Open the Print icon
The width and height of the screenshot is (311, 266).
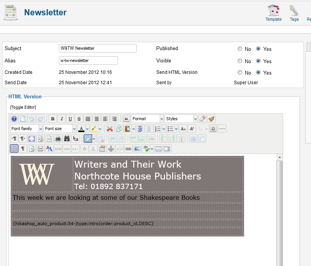(58, 139)
